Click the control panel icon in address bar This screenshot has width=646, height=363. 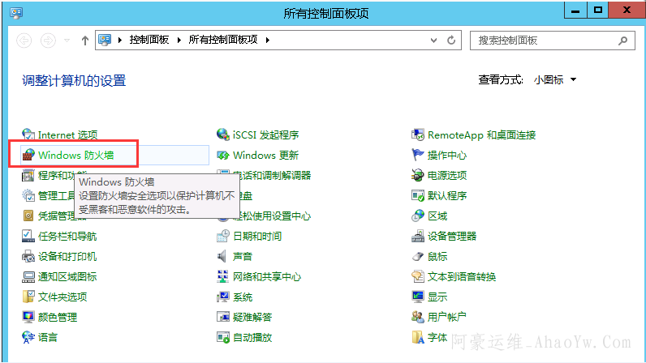pyautogui.click(x=105, y=40)
